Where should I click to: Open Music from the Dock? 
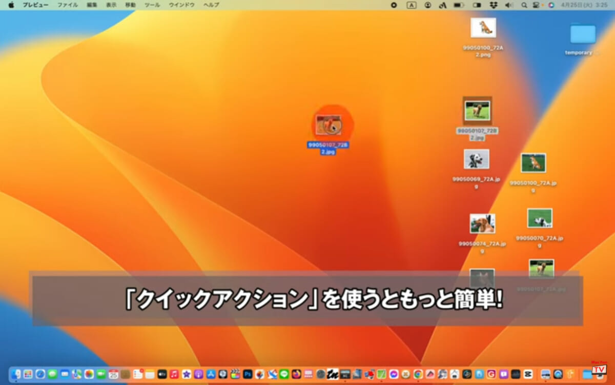click(174, 374)
